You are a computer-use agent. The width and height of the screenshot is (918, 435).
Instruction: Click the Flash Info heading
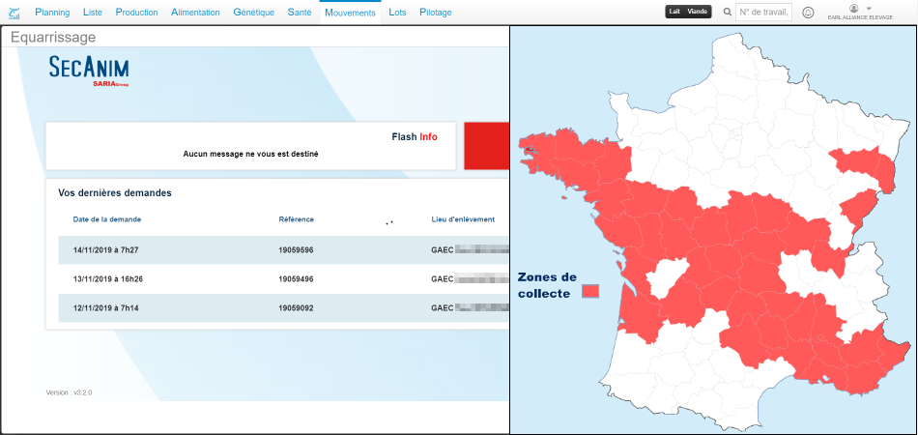tap(415, 137)
